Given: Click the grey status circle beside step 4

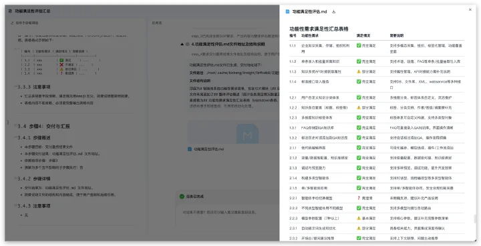Looking at the screenshot, I should 188,44.
